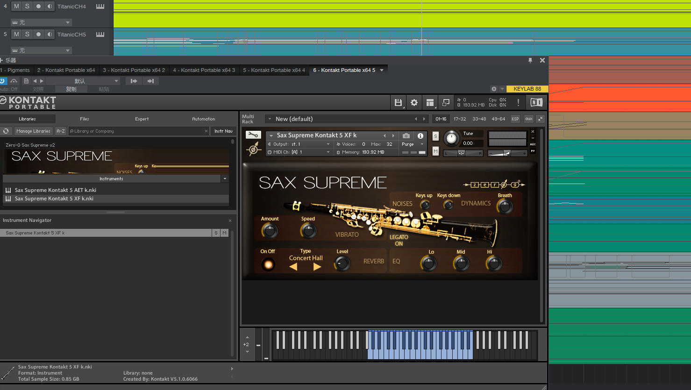Screen dimensions: 691x390
Task: Open Kontakt options gear
Action: [x=414, y=102]
